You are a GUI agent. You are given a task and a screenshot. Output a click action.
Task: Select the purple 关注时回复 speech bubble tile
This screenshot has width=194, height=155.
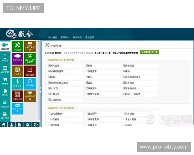coord(17,59)
